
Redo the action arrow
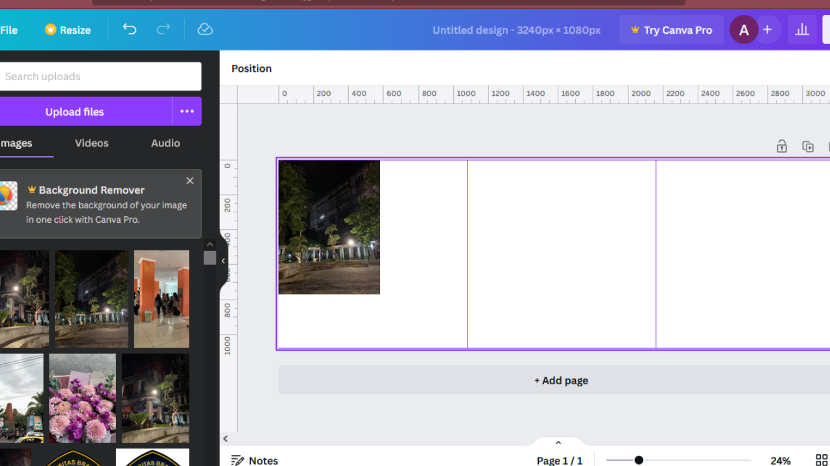coord(163,29)
